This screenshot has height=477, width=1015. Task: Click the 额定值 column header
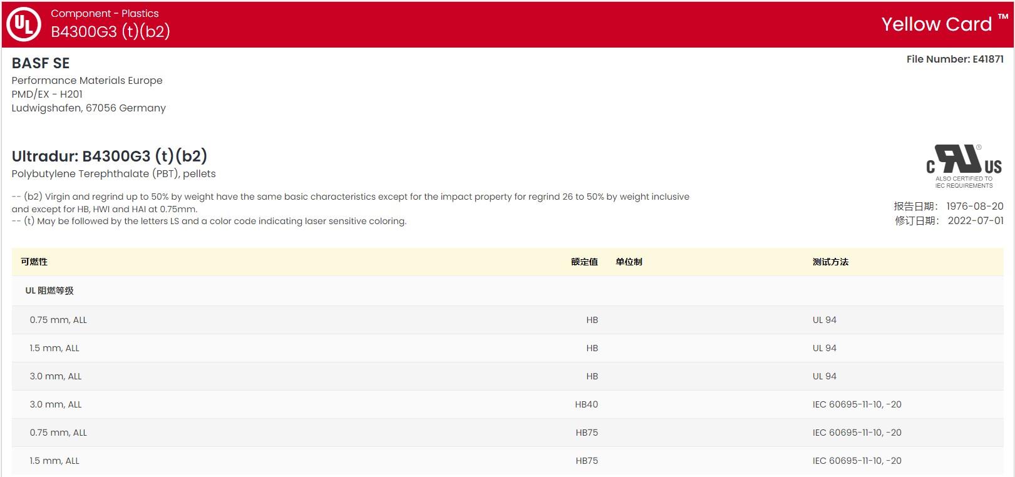point(584,262)
